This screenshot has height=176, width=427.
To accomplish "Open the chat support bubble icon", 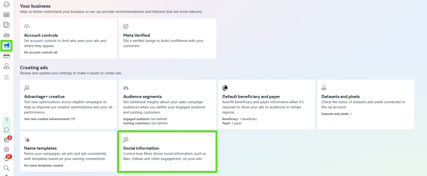I will (6, 130).
